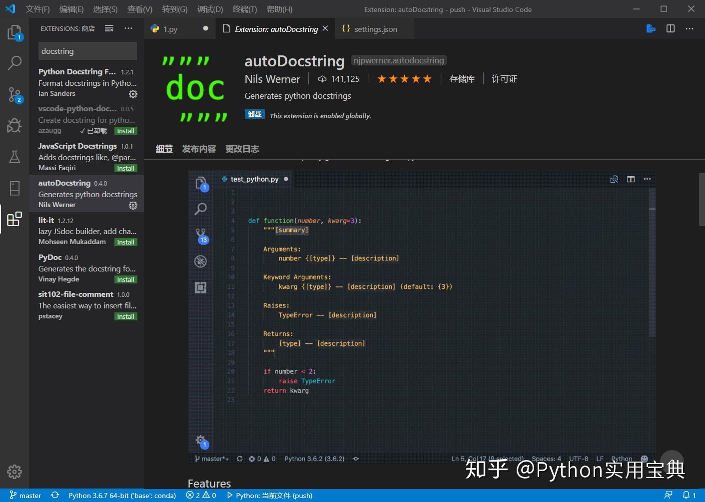This screenshot has width=705, height=502.
Task: Open the 查看 menu
Action: point(139,9)
